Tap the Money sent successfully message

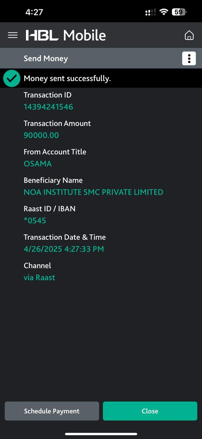point(67,78)
